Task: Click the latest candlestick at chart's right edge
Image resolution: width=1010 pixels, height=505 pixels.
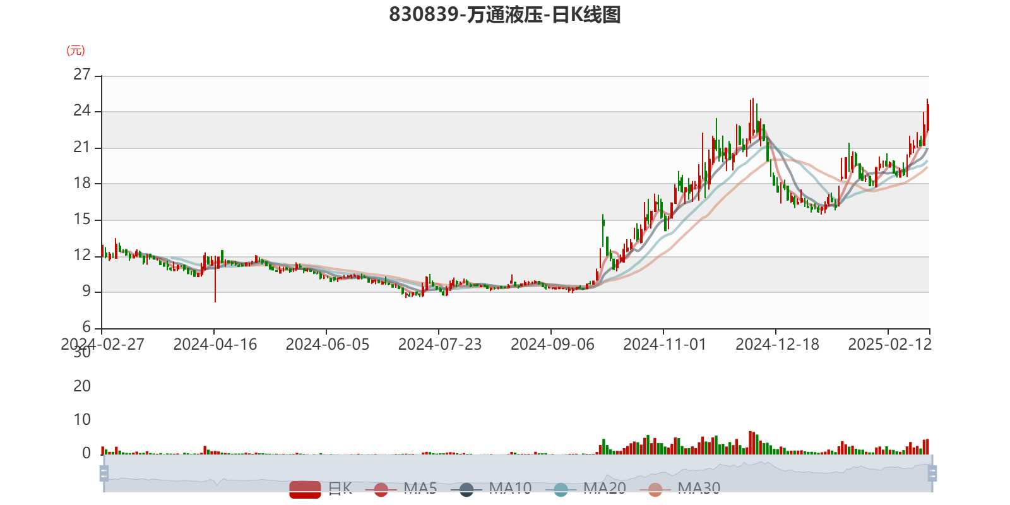Action: pos(927,115)
